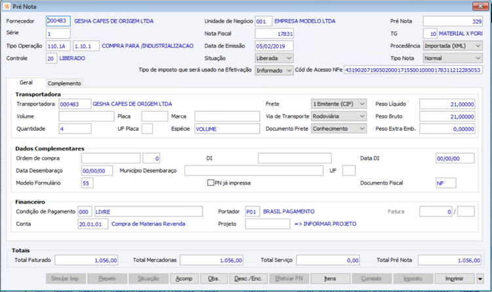This screenshot has width=492, height=292.
Task: Click the Pré Nota window title icon
Action: coord(7,7)
